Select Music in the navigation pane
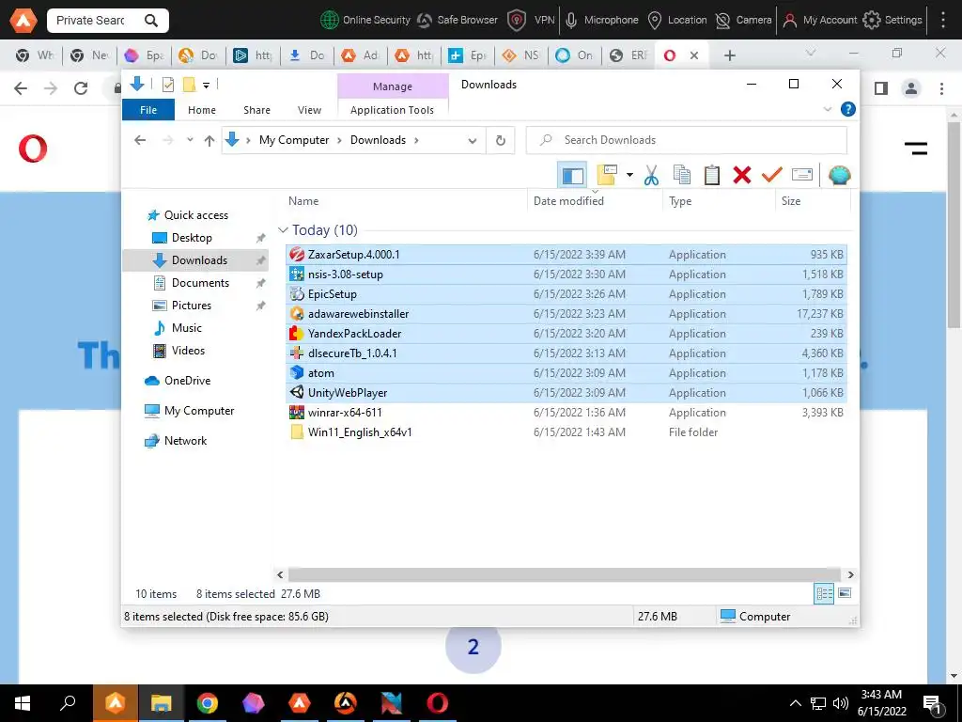Image resolution: width=962 pixels, height=722 pixels. (187, 328)
